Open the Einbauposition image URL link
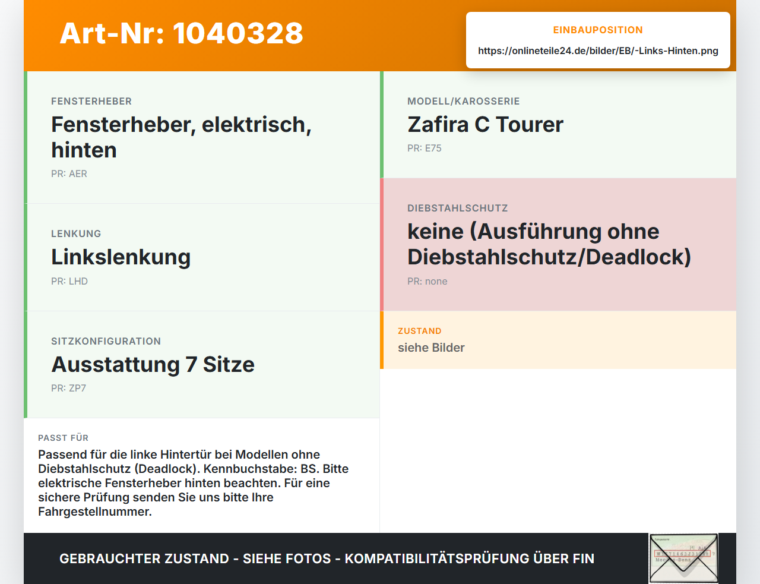 click(x=598, y=51)
